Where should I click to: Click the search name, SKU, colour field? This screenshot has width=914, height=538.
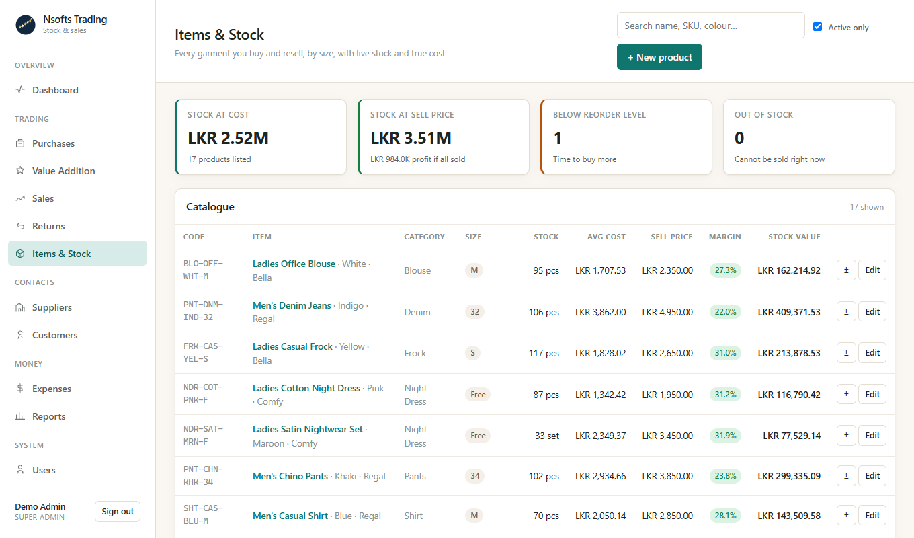[x=711, y=26]
